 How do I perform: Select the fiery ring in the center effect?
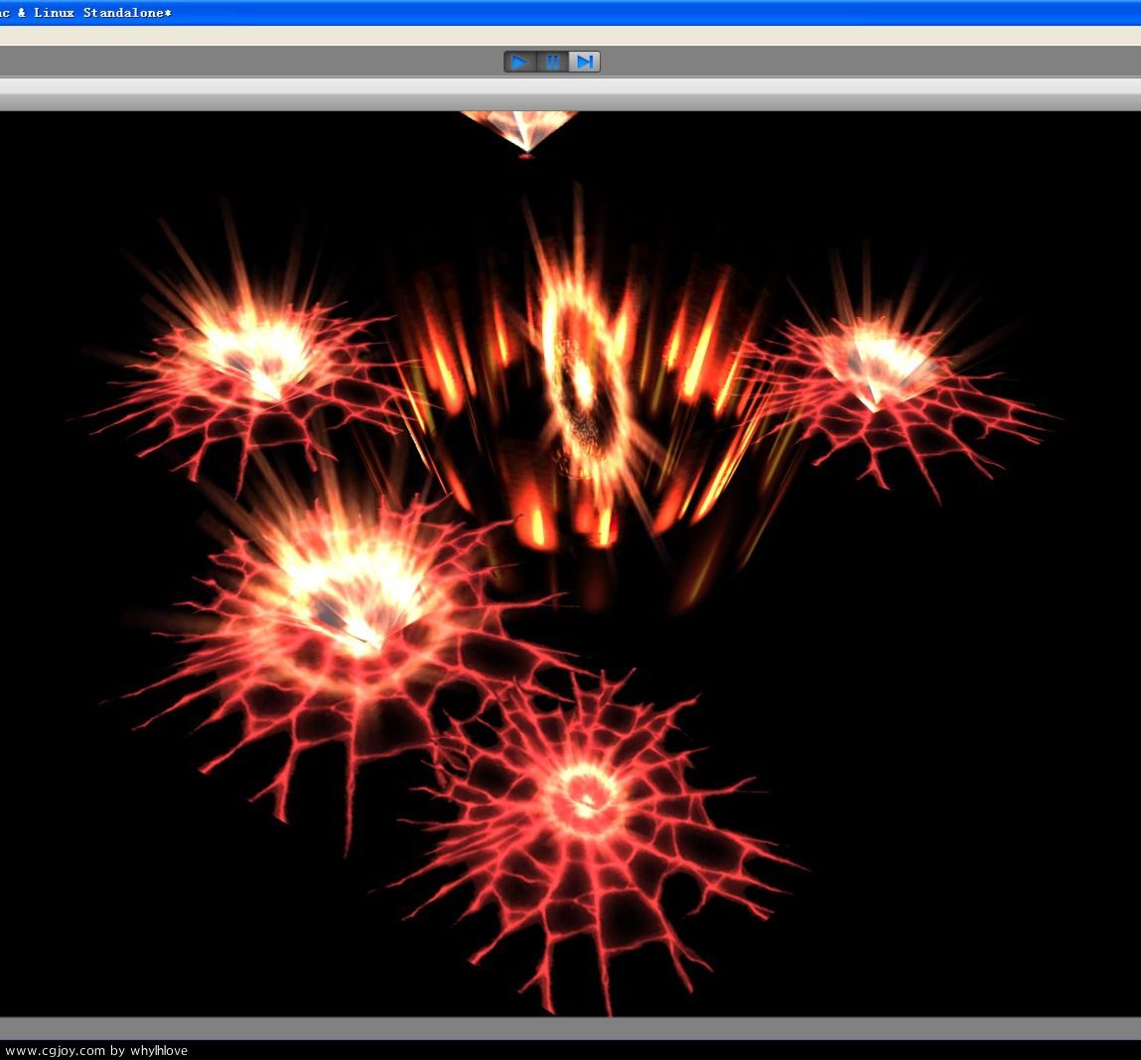(x=582, y=379)
